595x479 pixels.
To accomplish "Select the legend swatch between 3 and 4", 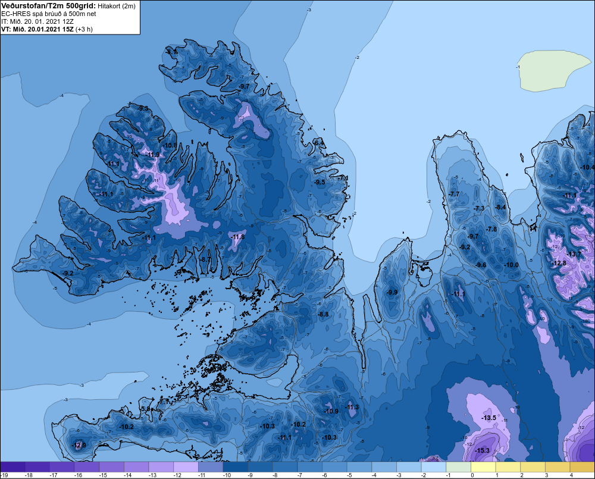I will 558,467.
